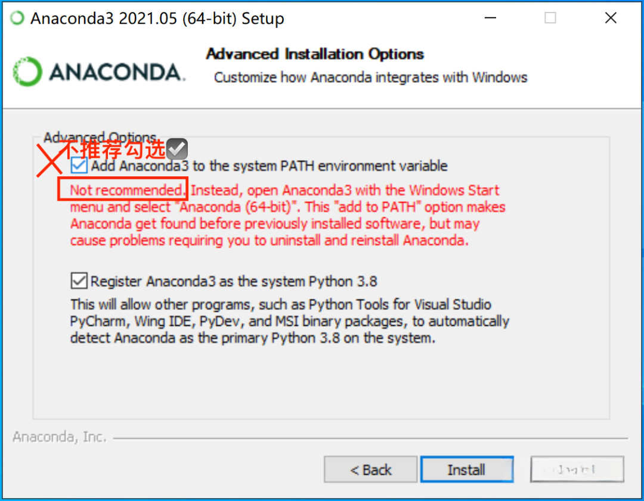Click the description mentioning PyCharm and Wing IDE
The image size is (644, 501).
[x=289, y=321]
